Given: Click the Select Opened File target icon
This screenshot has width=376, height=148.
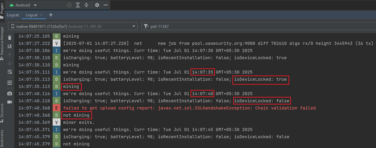Looking at the screenshot, I should (69, 5).
